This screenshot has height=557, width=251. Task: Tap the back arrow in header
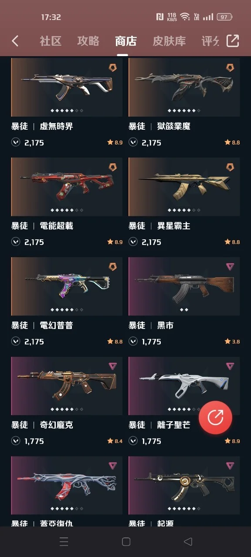click(x=15, y=41)
